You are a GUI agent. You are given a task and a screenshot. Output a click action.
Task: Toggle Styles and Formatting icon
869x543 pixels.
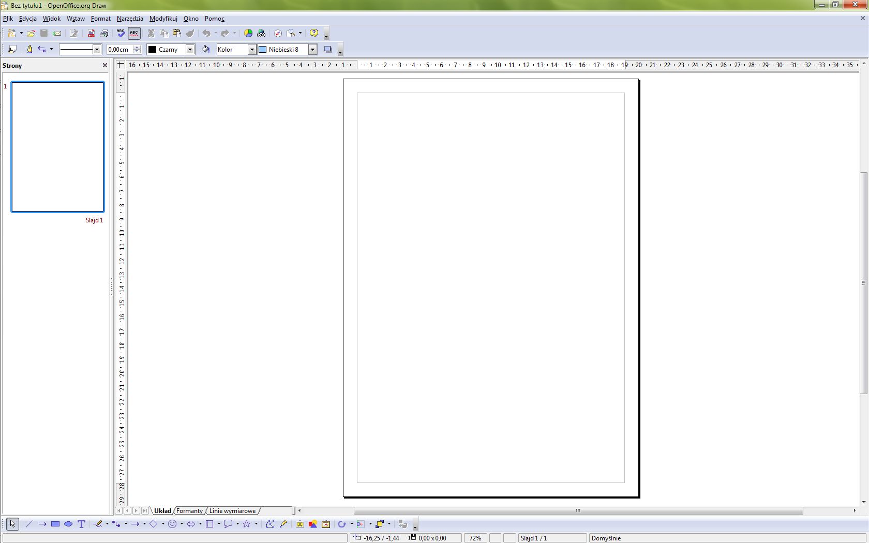12,49
